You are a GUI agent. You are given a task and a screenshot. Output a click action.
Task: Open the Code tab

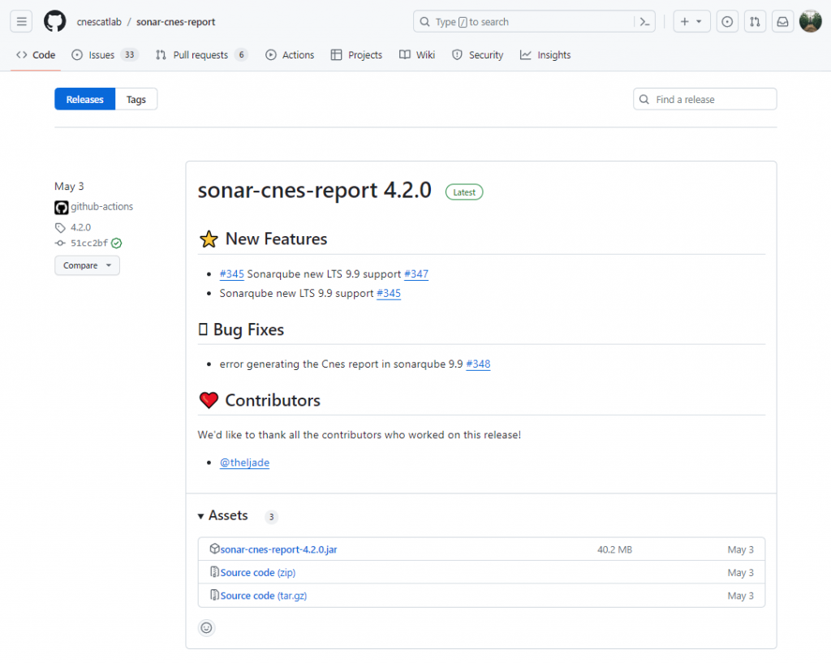click(36, 54)
